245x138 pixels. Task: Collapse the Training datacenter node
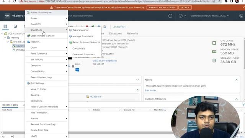click(5, 38)
